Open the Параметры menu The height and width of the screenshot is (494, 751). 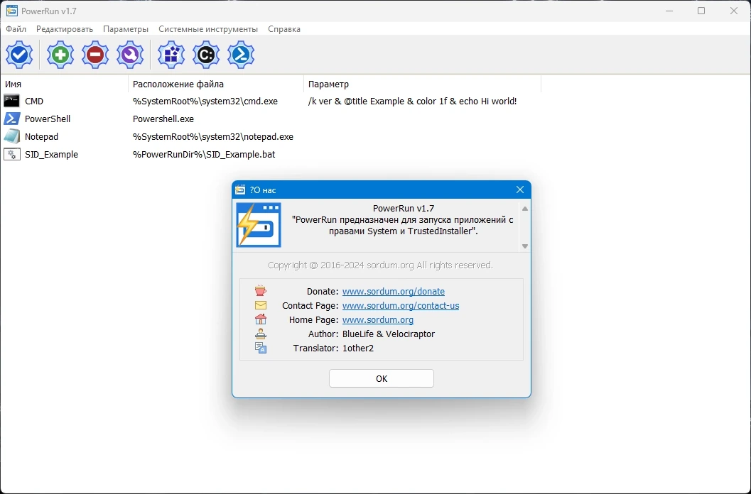tap(126, 29)
